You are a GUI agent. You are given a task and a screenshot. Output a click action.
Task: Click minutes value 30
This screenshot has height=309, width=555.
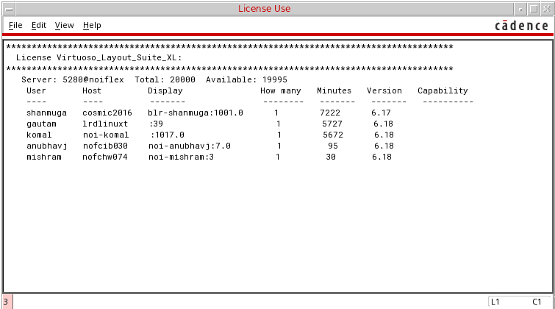pyautogui.click(x=331, y=157)
